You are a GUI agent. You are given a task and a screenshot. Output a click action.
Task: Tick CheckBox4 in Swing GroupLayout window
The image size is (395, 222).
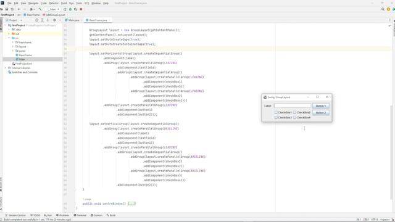(x=295, y=118)
